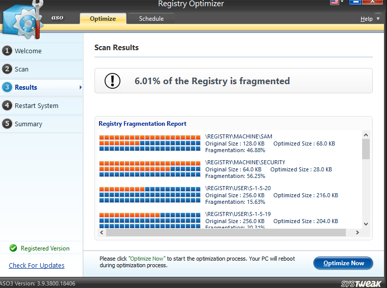
Task: Click the Registry Fragmentation Report heading
Action: point(142,124)
